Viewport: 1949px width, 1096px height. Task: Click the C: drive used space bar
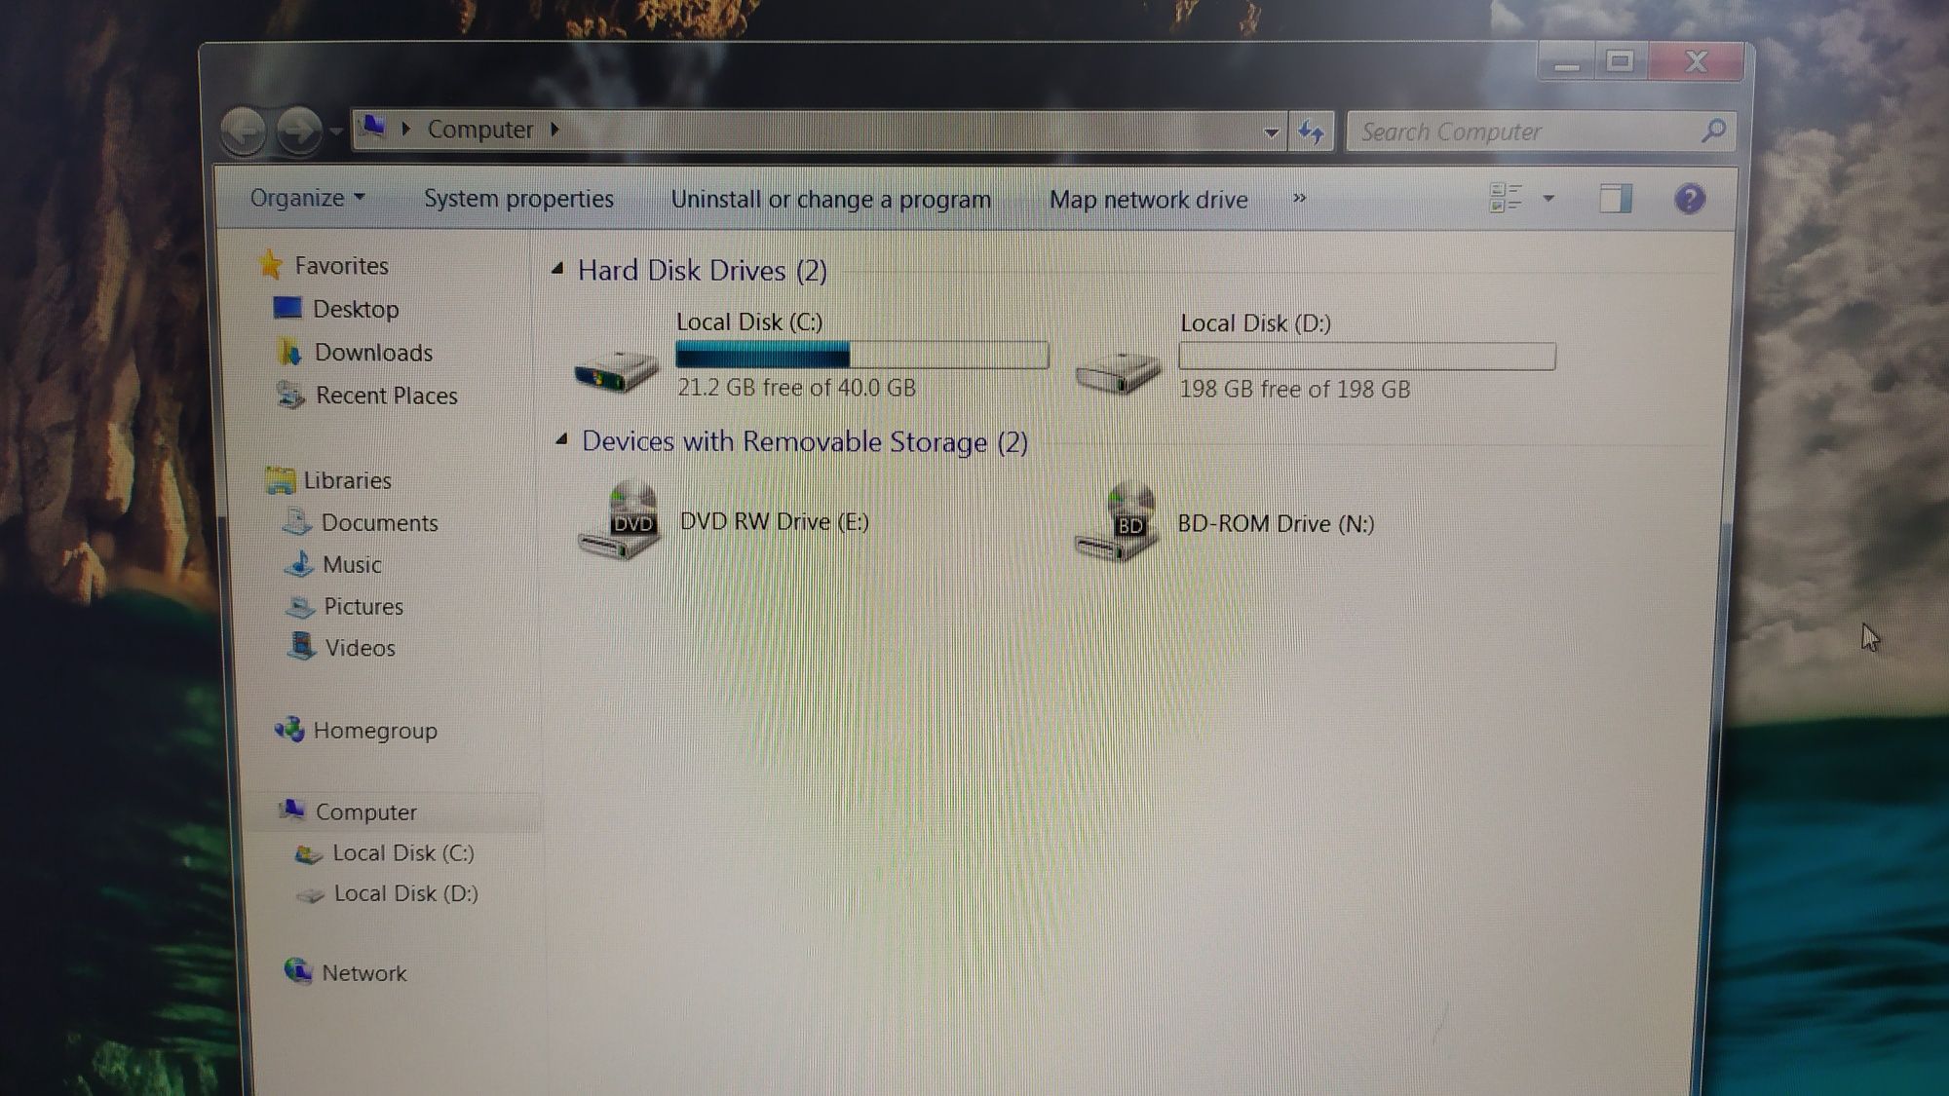763,354
